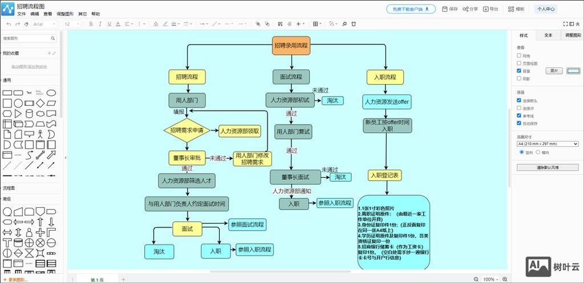Enable the grid (网格) checkbox

(519, 56)
